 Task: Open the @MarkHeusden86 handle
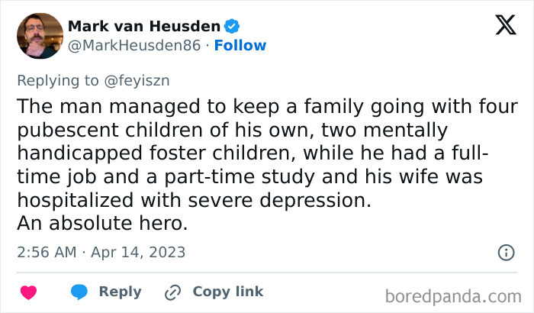[135, 46]
